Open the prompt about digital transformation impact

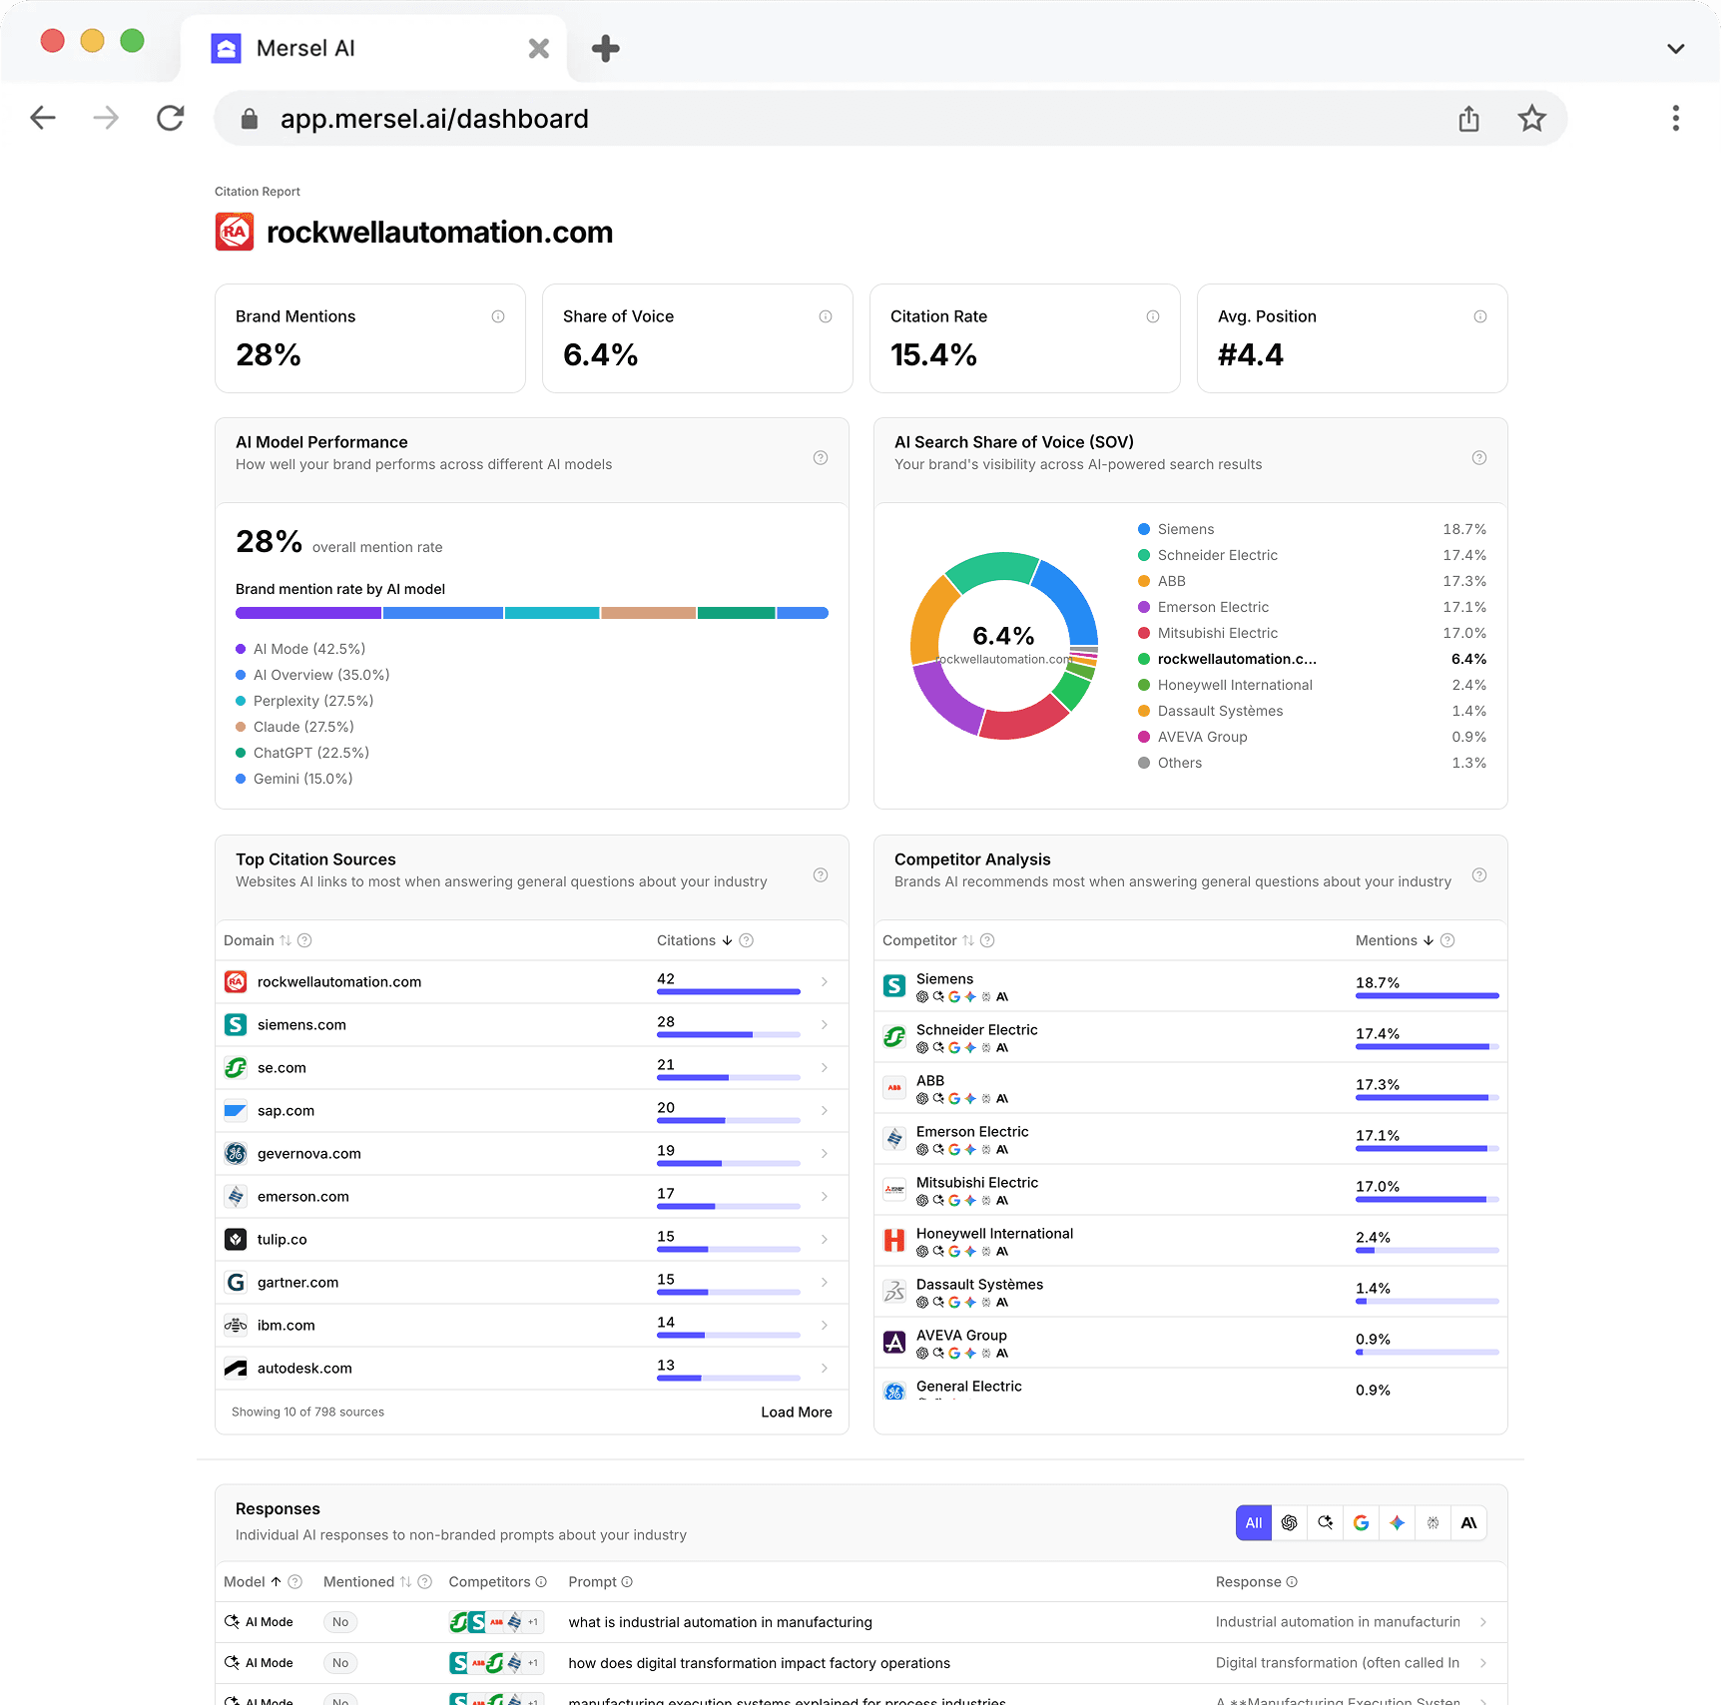tap(759, 1663)
